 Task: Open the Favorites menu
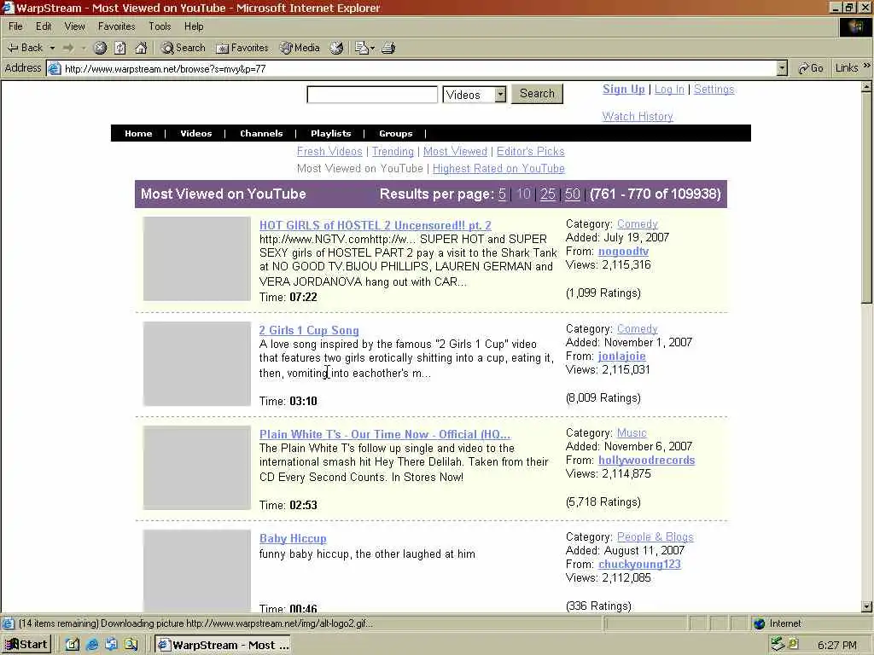point(116,26)
